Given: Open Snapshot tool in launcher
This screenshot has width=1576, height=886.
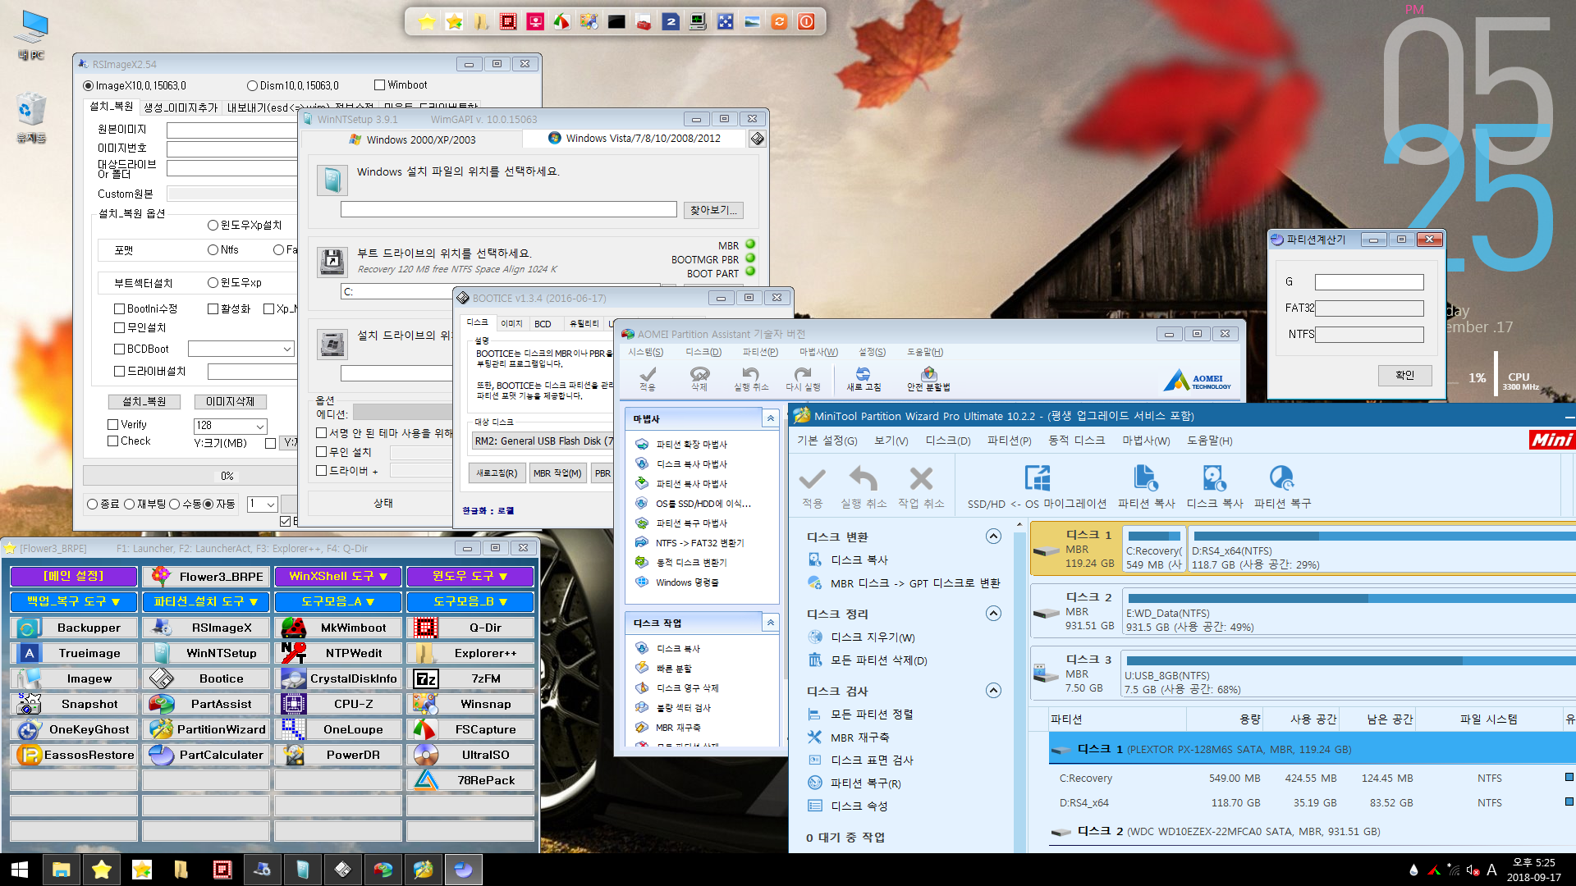Looking at the screenshot, I should 74,704.
